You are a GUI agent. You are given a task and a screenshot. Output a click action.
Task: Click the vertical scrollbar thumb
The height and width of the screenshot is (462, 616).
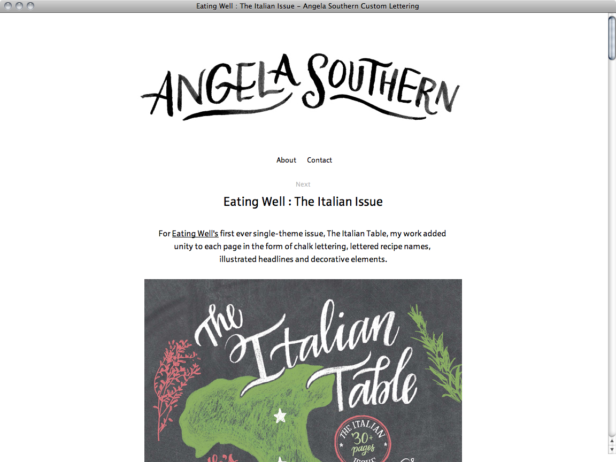point(612,38)
